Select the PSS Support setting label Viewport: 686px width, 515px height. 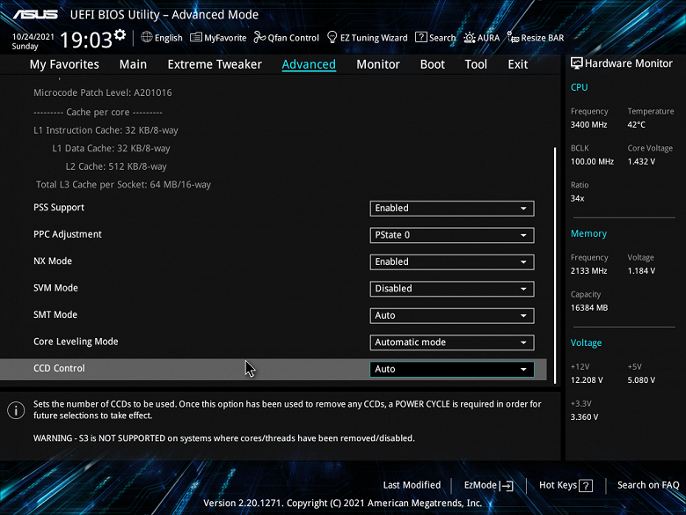coord(59,208)
